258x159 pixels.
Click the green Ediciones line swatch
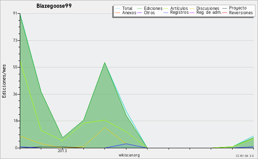139,8
